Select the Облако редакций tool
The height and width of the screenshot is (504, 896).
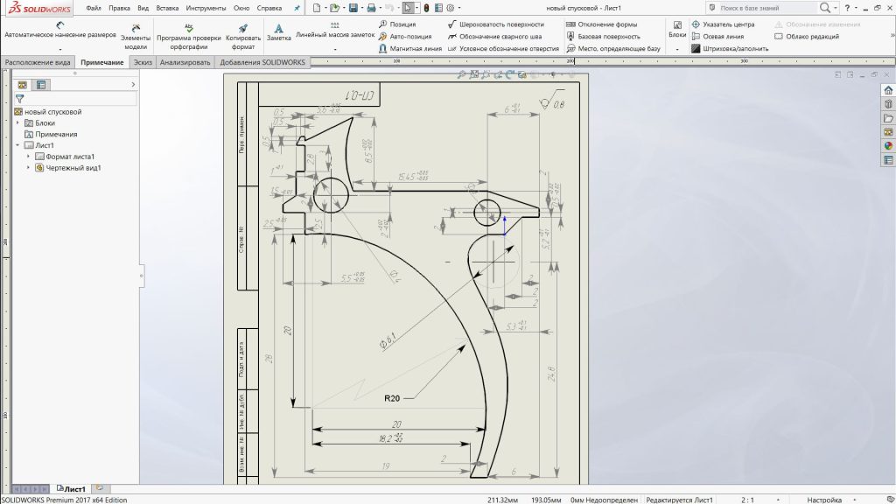coord(807,37)
